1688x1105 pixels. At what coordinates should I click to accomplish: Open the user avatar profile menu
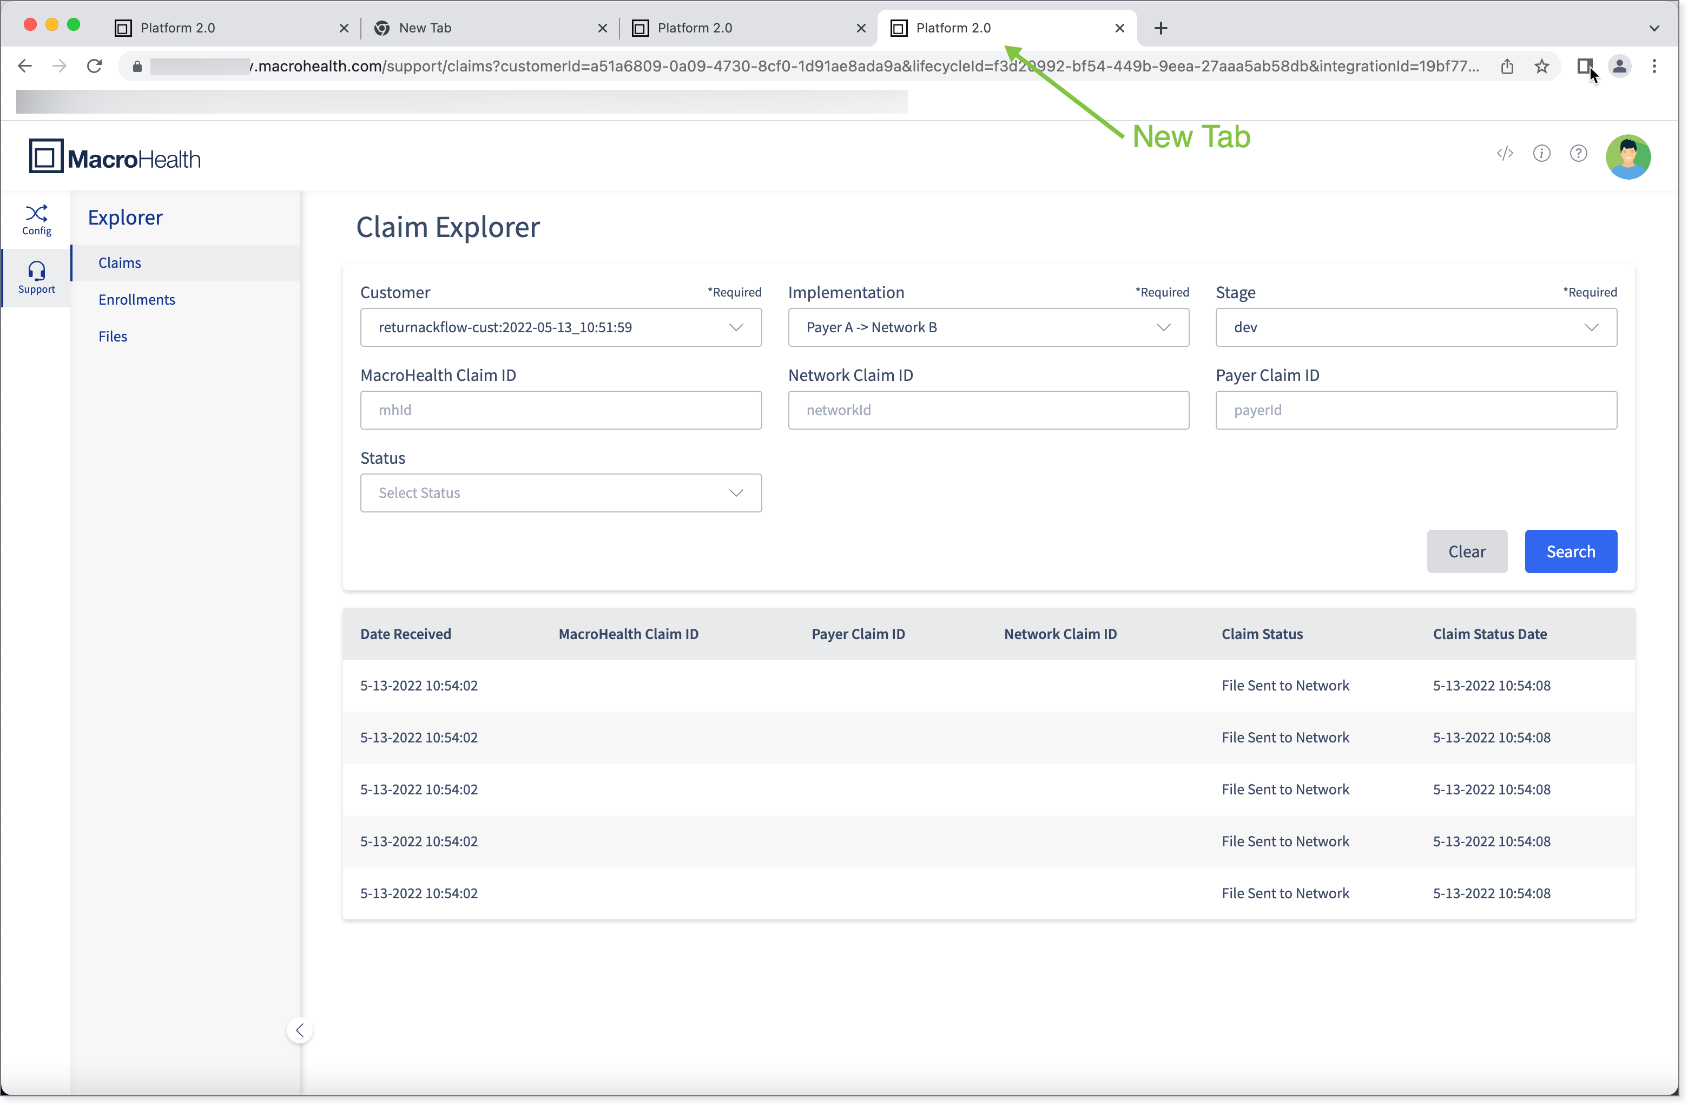pos(1628,157)
